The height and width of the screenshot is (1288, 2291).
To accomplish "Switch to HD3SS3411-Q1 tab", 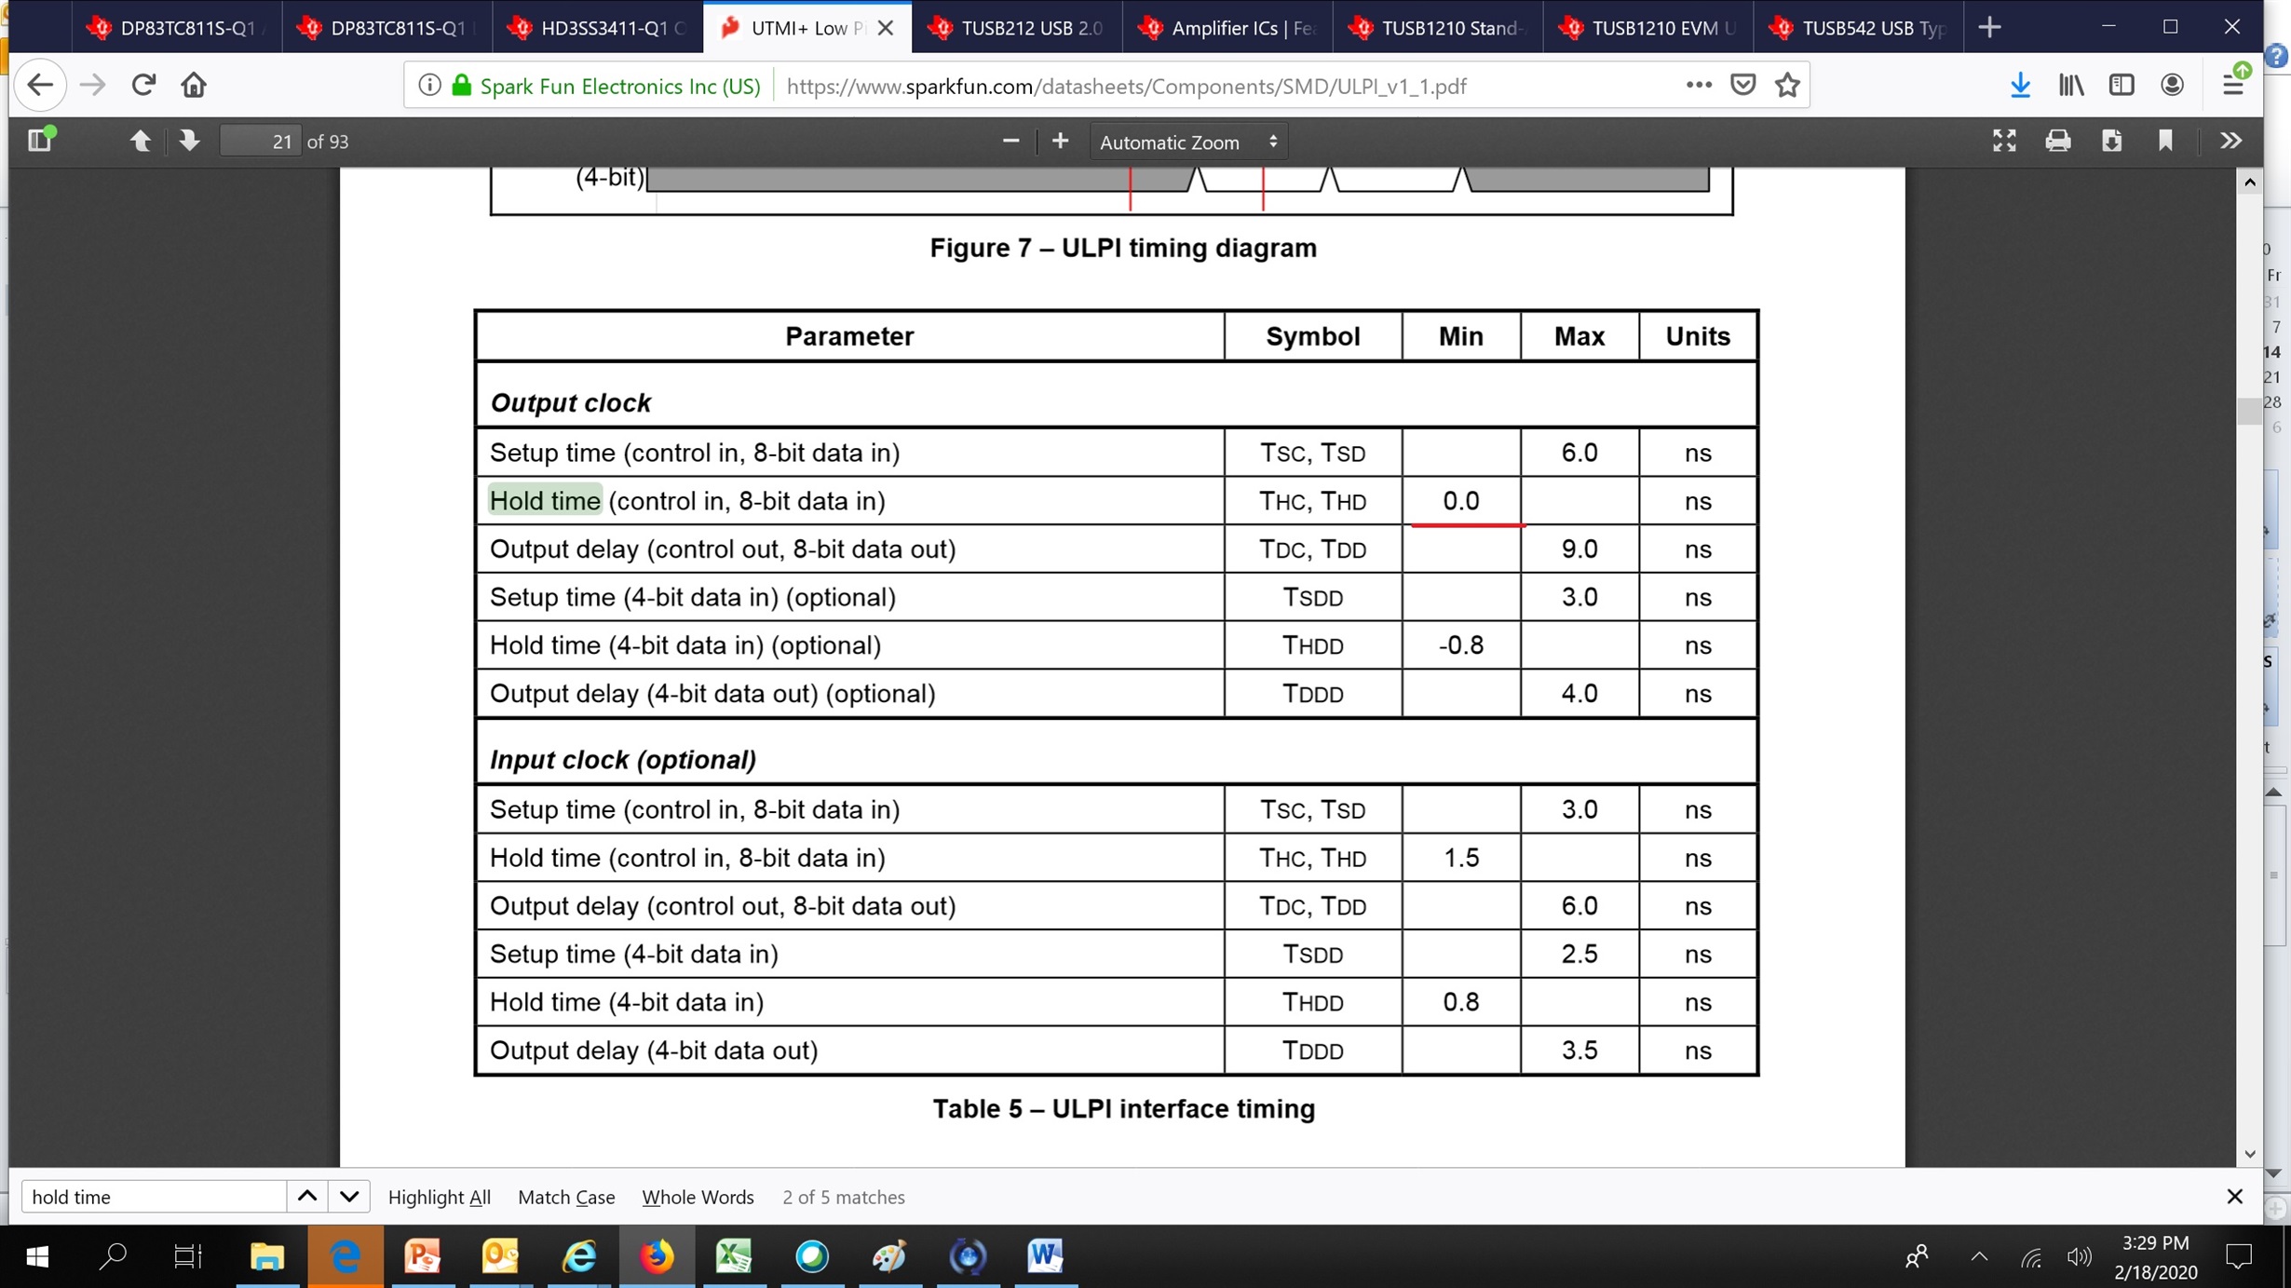I will tap(598, 28).
